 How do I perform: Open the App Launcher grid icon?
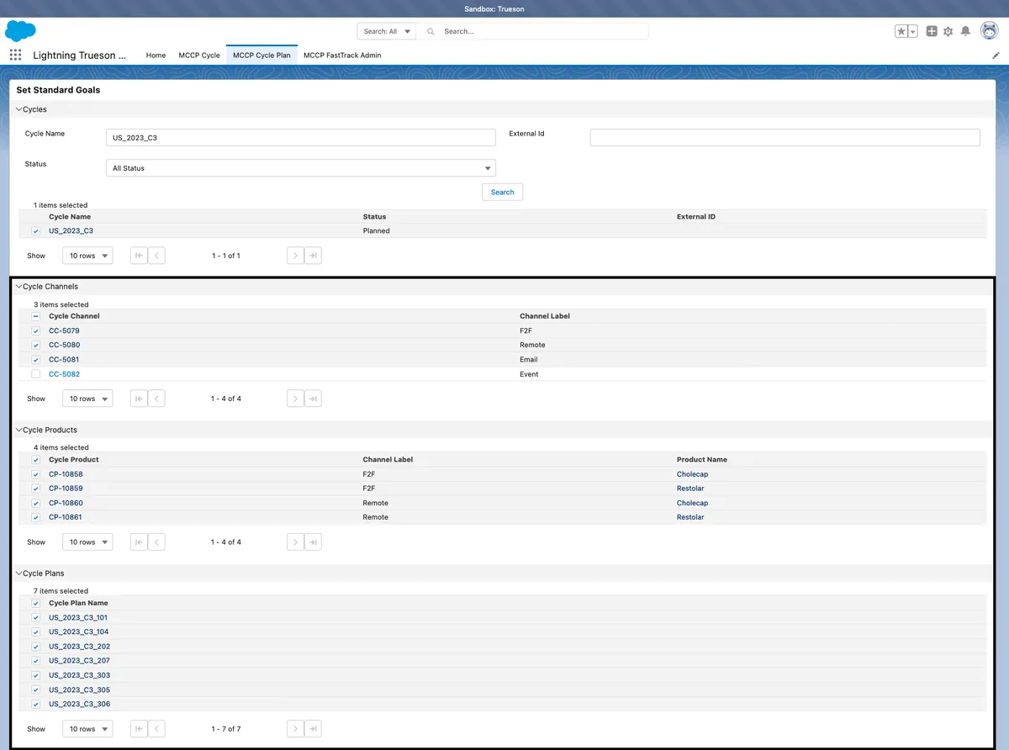(x=15, y=55)
